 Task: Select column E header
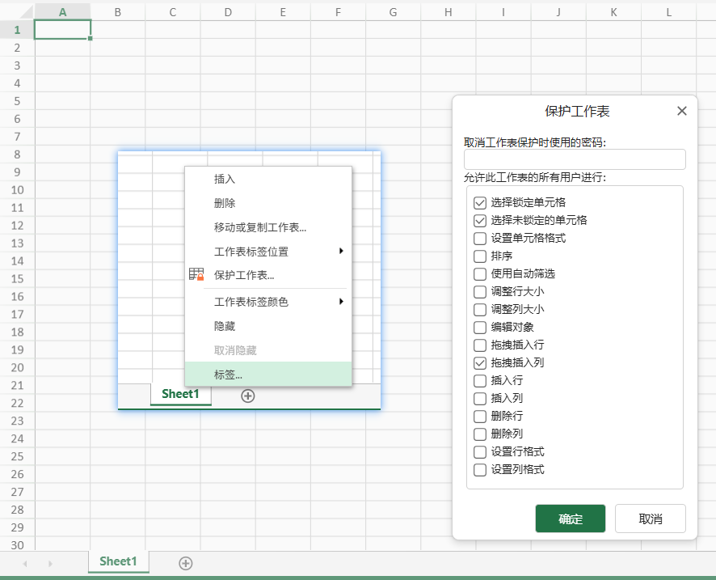[283, 12]
